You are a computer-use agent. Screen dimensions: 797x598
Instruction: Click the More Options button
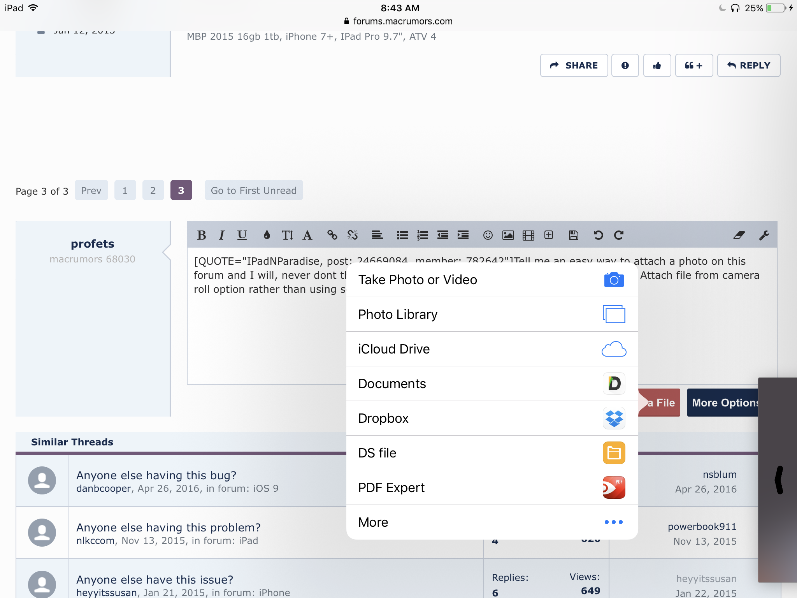pos(723,403)
